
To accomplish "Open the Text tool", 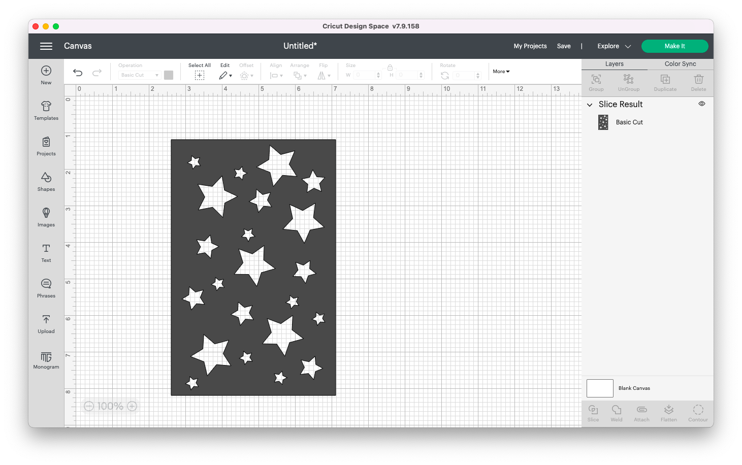I will coord(46,253).
